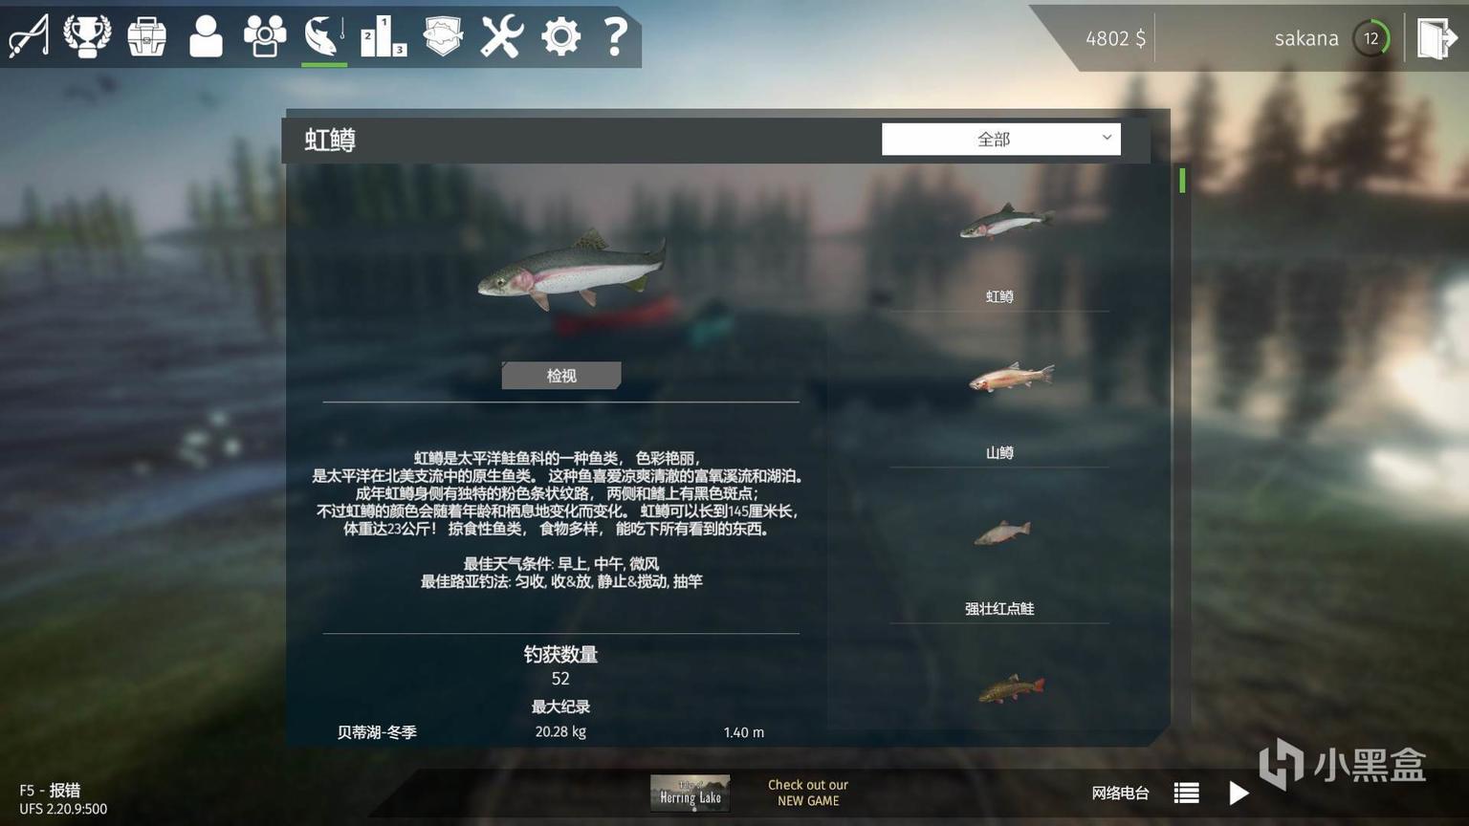Open the wrench and screwdriver tools icon

point(501,37)
